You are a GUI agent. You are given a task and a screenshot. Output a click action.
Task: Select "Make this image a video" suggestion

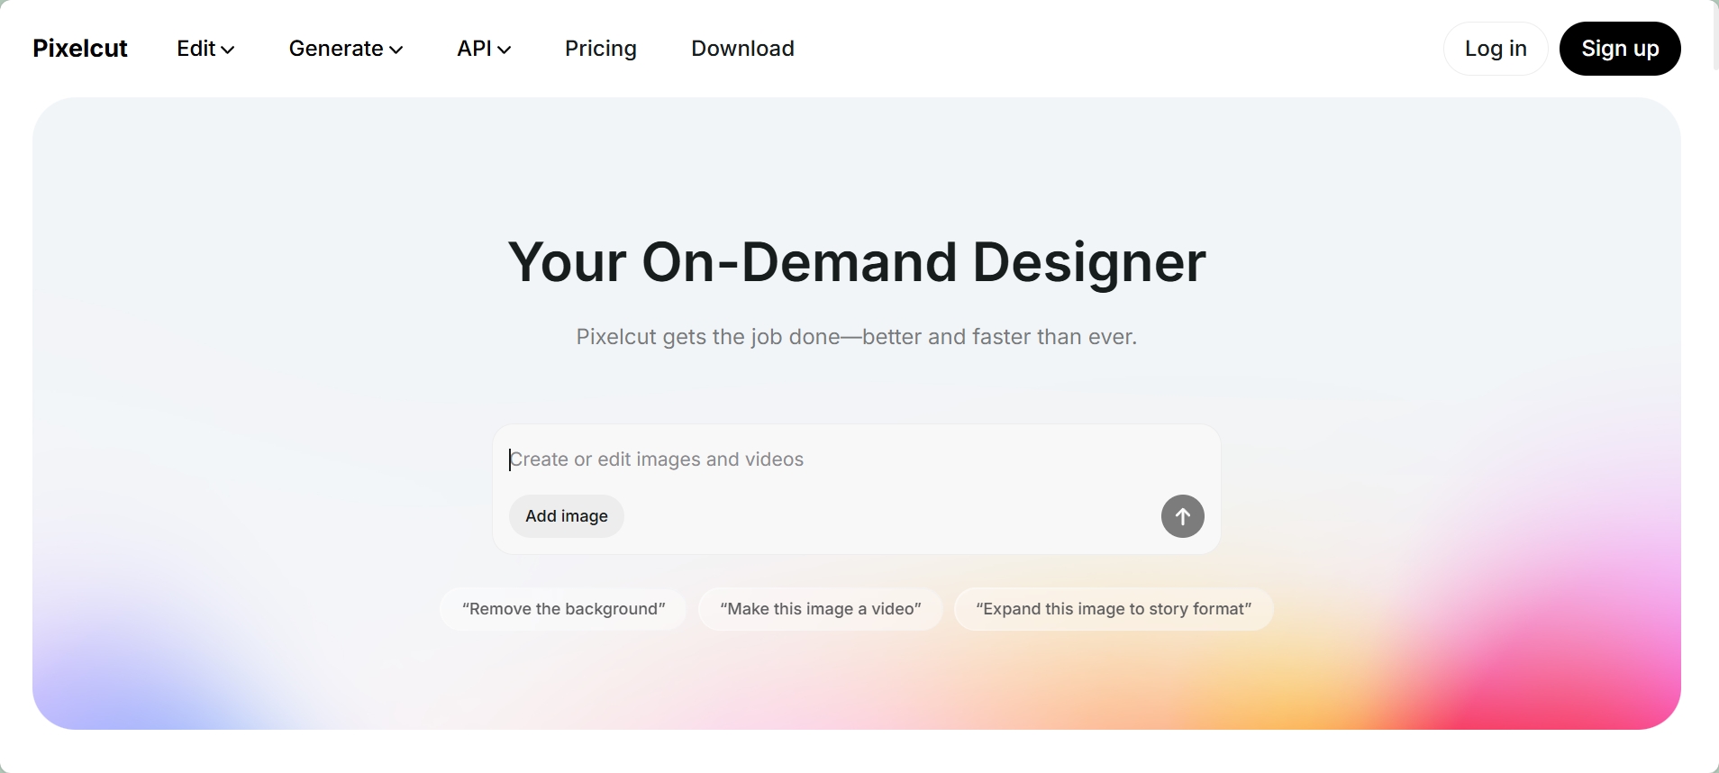tap(820, 609)
